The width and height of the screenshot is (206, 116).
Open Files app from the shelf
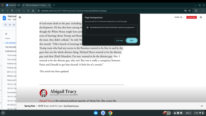click(x=96, y=113)
